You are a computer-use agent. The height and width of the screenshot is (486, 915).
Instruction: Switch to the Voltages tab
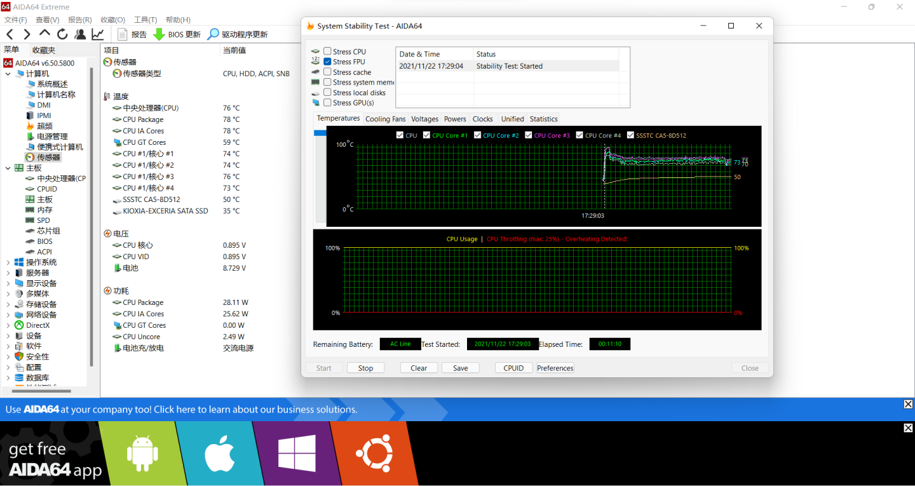pos(424,119)
